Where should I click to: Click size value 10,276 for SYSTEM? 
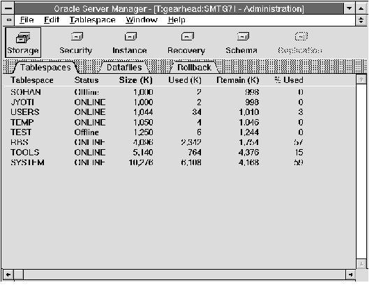141,163
